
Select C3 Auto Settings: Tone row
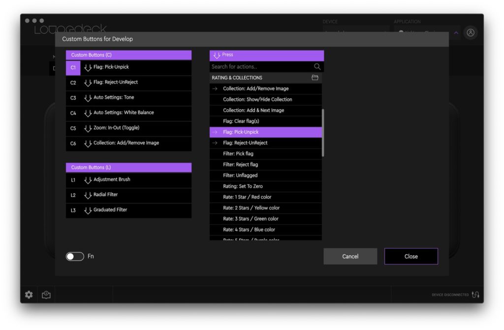[x=128, y=98]
